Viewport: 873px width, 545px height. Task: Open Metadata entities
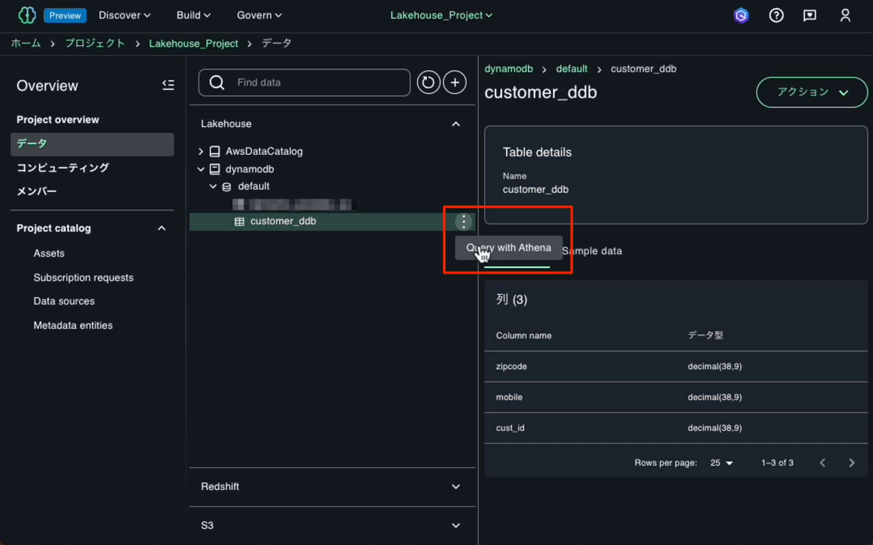(73, 325)
